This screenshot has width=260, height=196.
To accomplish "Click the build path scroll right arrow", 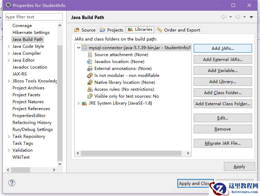I will click(x=188, y=153).
